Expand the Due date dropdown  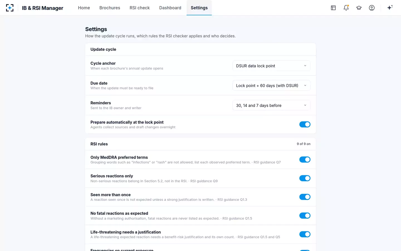click(x=271, y=86)
